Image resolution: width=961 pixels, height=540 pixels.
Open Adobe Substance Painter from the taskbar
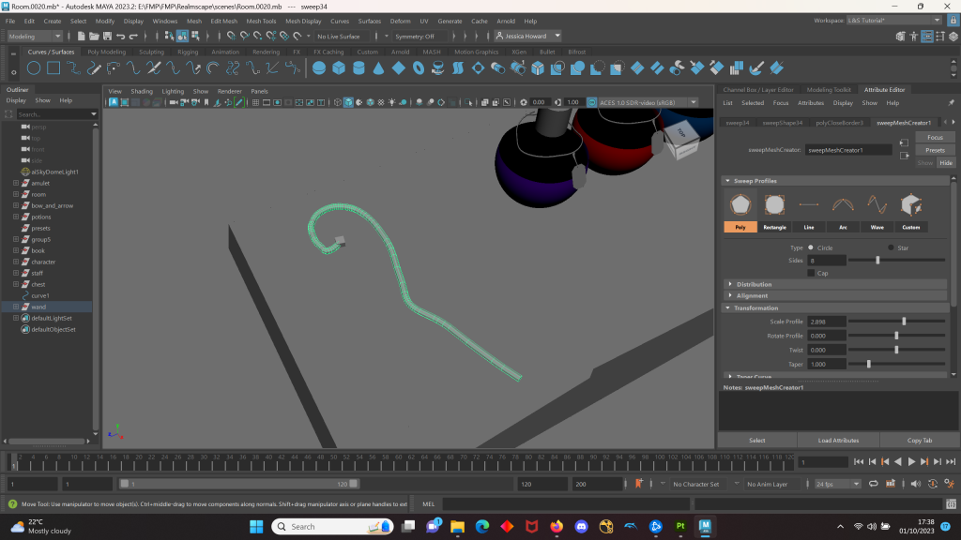[x=680, y=527]
